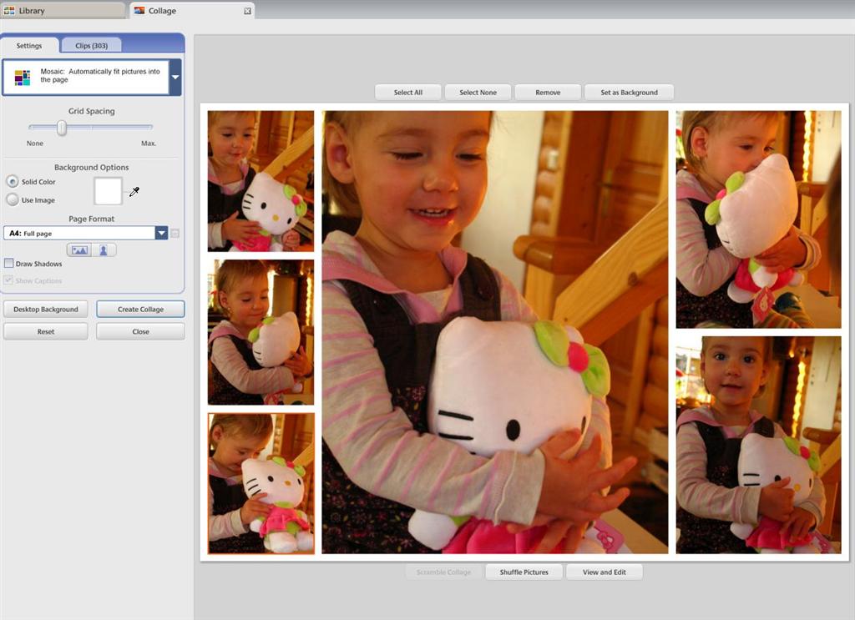The width and height of the screenshot is (855, 620).
Task: Click the Select None button
Action: [478, 92]
